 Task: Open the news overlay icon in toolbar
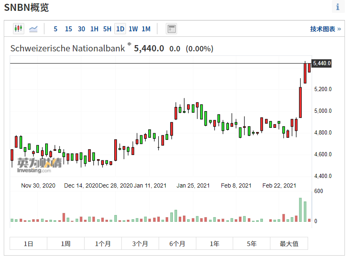click(171, 29)
